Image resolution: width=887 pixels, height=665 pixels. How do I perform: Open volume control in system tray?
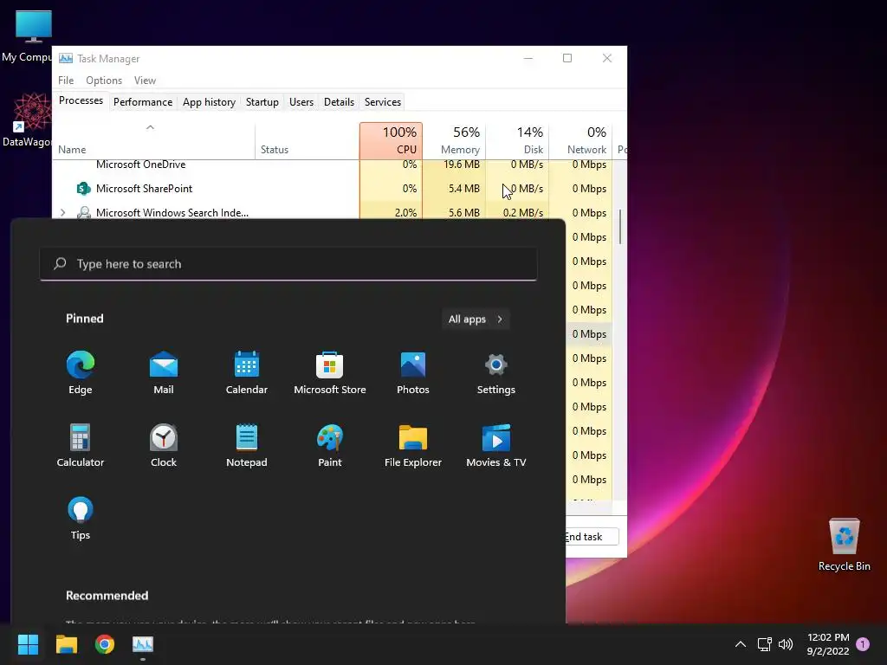[x=786, y=644]
